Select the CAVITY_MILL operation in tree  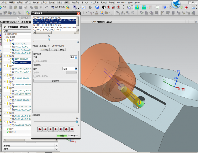[x=21, y=44]
